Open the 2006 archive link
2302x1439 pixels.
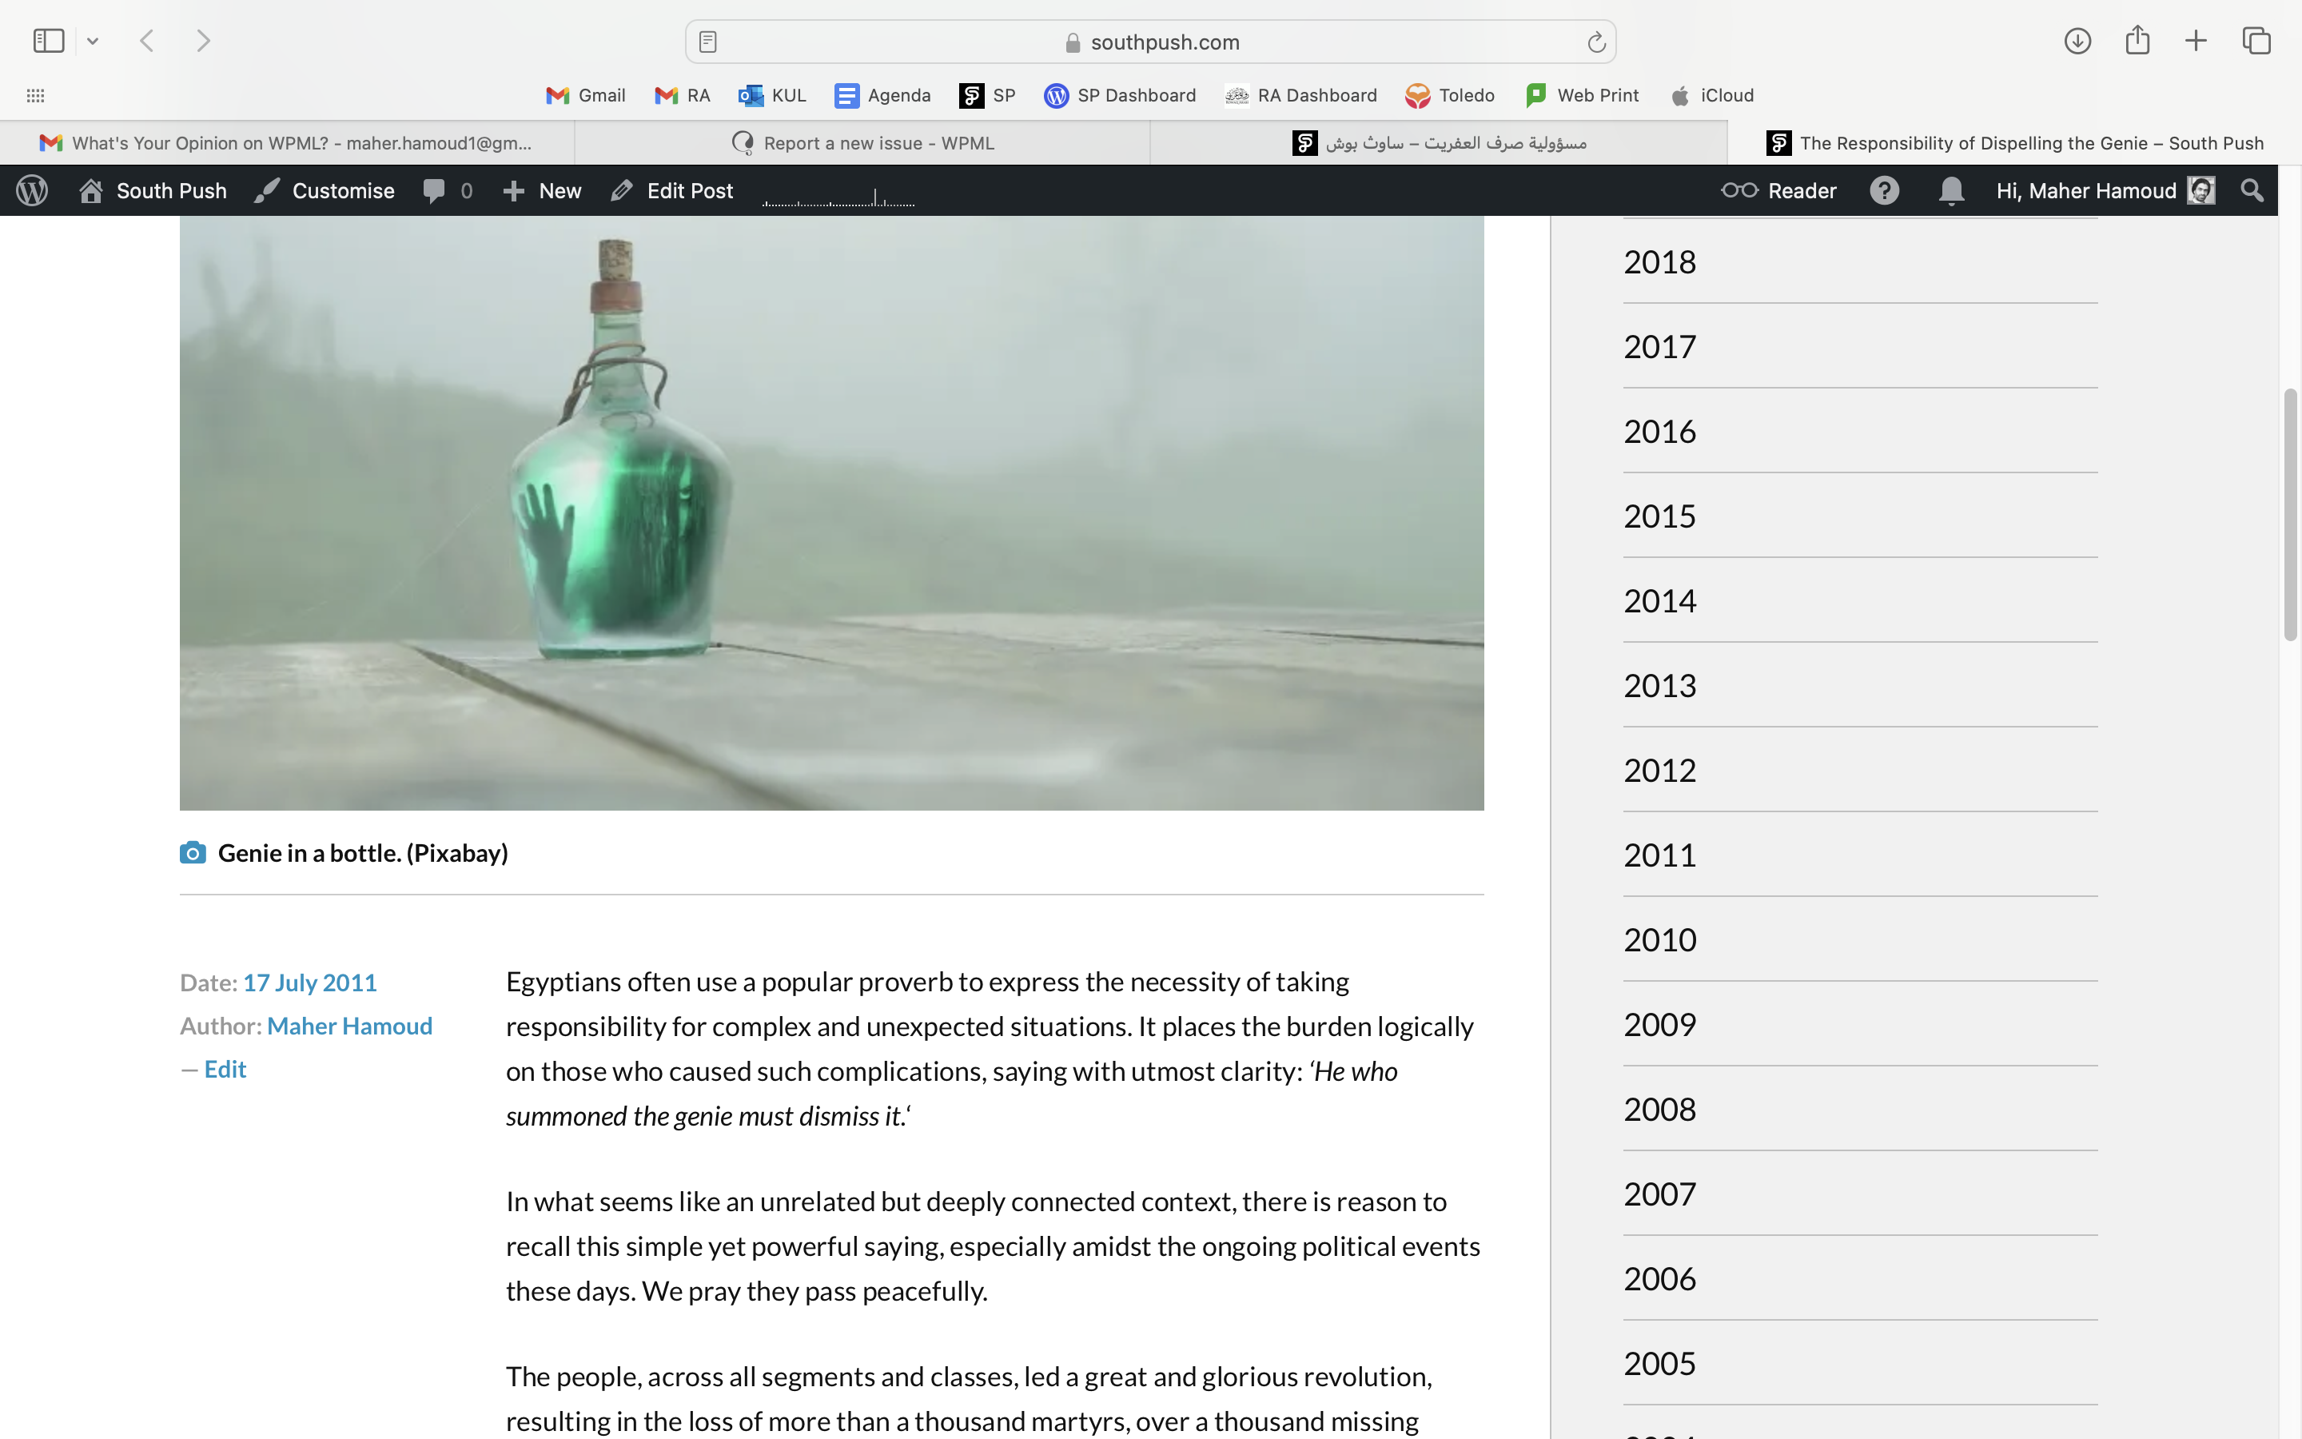tap(1660, 1278)
